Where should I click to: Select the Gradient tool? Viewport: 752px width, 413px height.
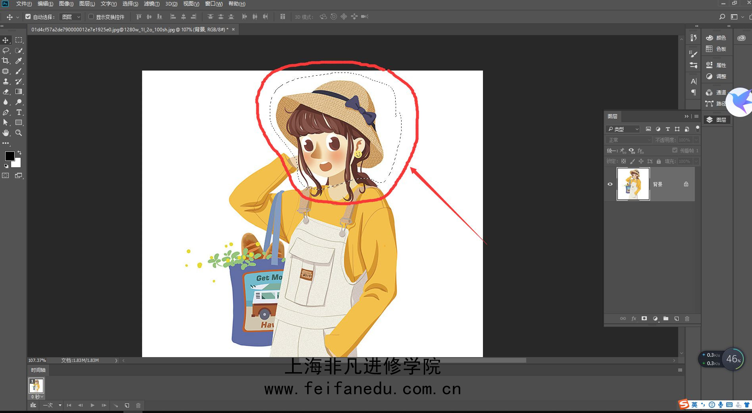(x=19, y=92)
